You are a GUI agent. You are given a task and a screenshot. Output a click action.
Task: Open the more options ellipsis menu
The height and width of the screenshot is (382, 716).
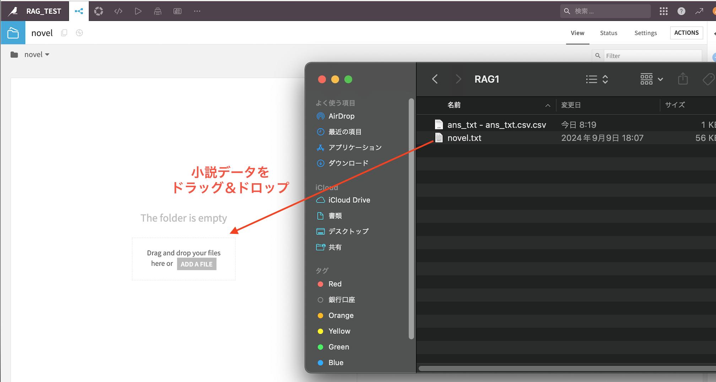197,11
